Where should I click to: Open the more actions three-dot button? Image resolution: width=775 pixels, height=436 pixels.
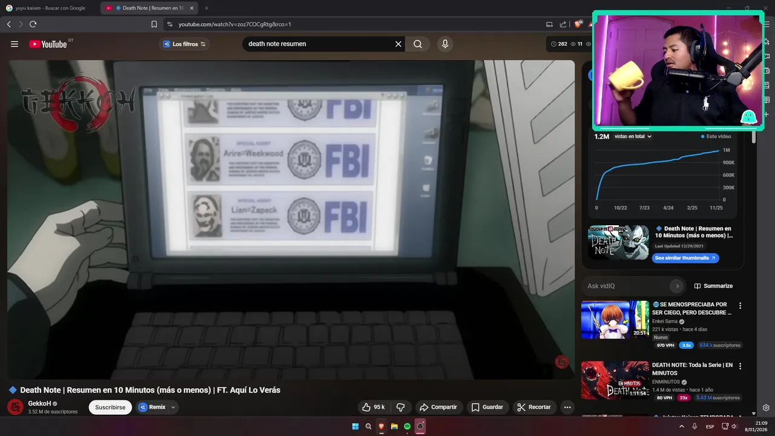pos(567,407)
